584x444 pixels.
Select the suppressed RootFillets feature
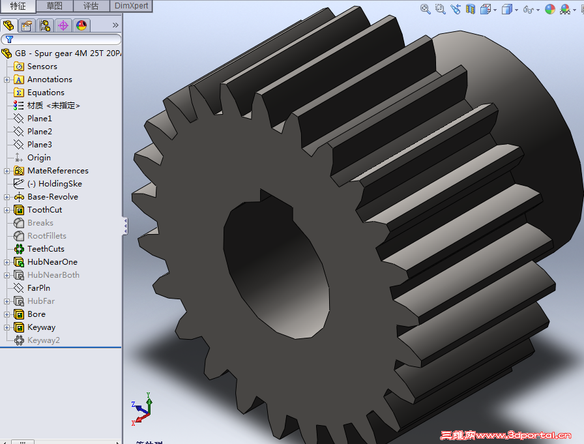point(40,236)
